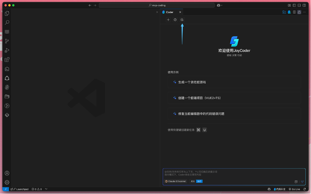Toggle the secondary side bar
Screen dimensions: 311x194
point(304,5)
